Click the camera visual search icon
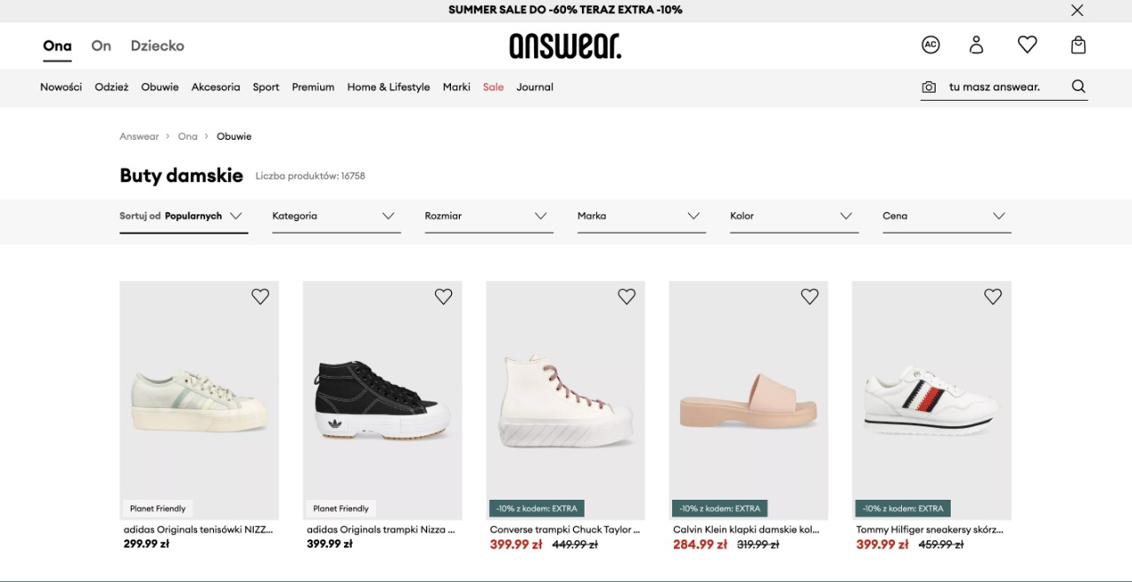This screenshot has width=1132, height=582. pyautogui.click(x=929, y=87)
